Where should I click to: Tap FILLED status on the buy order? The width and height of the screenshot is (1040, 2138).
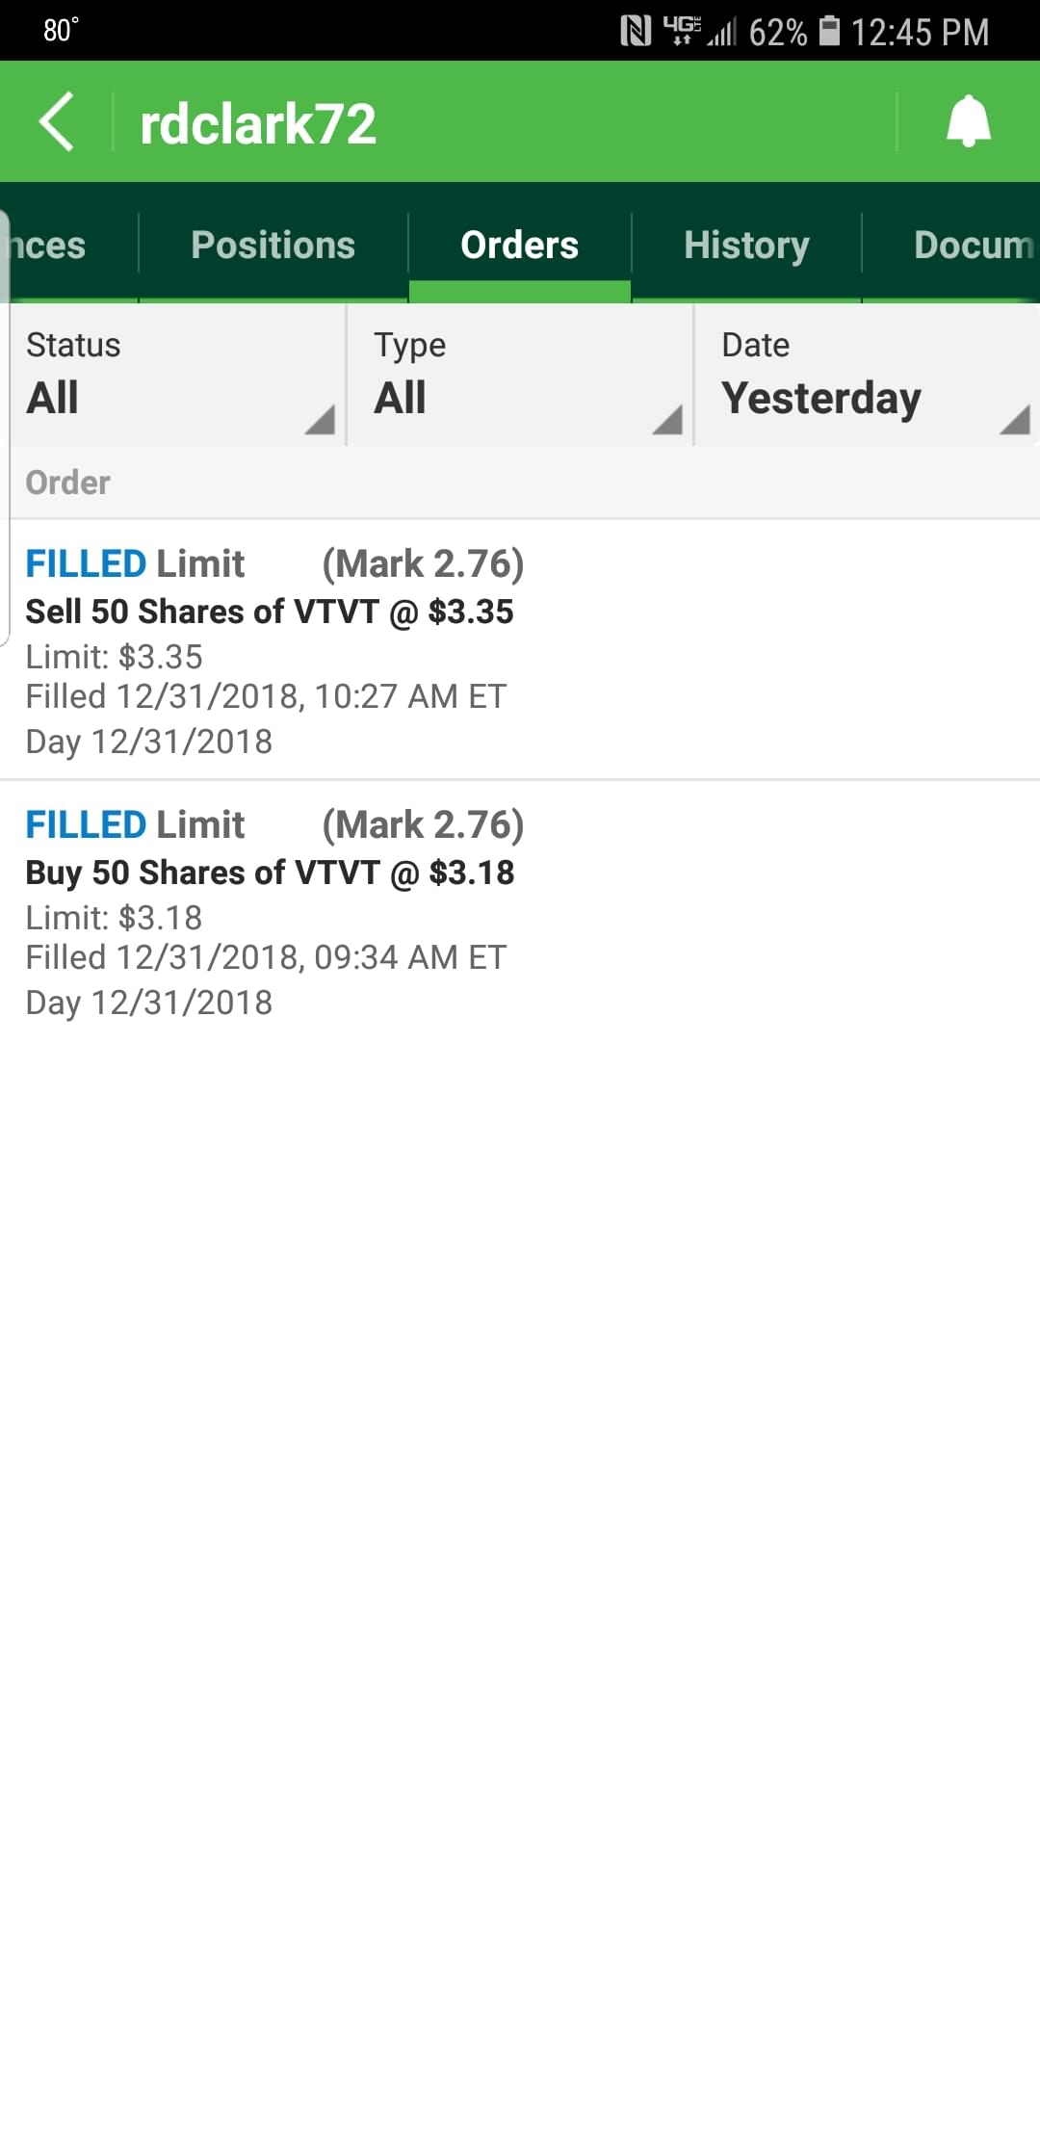pyautogui.click(x=85, y=825)
